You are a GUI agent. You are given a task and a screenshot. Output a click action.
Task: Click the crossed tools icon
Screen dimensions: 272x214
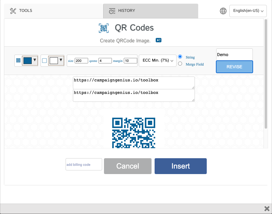[13, 11]
